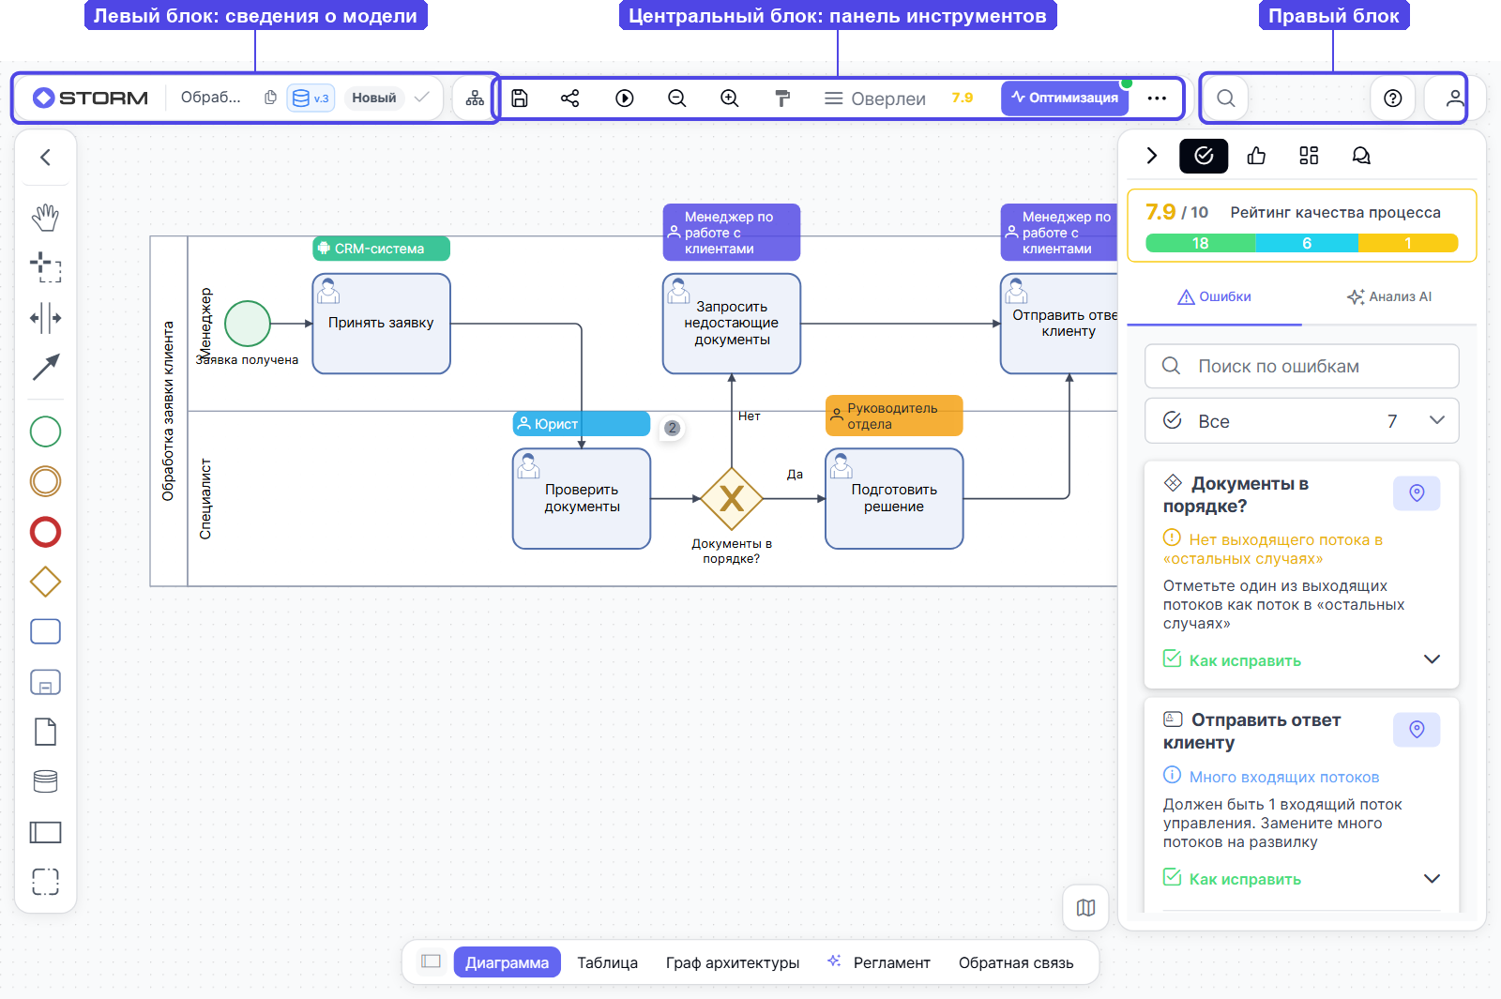Image resolution: width=1501 pixels, height=999 pixels.
Task: Toggle the Оверлеи overlays option
Action: 874,98
